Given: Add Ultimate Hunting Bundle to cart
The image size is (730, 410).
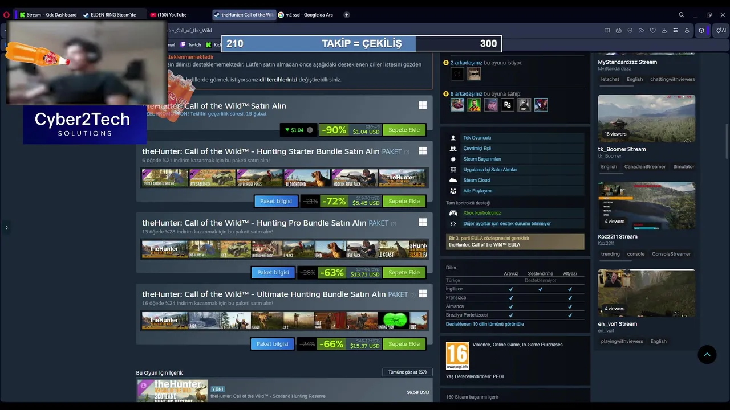Looking at the screenshot, I should (x=404, y=344).
